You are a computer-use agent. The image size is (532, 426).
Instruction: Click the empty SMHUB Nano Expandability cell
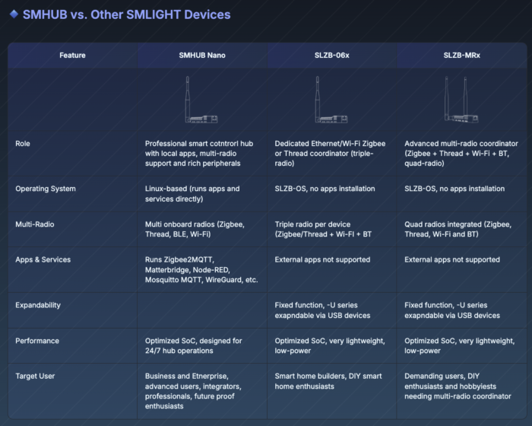click(201, 310)
